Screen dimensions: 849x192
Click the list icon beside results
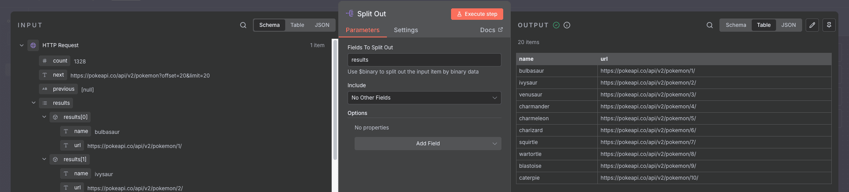pos(45,103)
